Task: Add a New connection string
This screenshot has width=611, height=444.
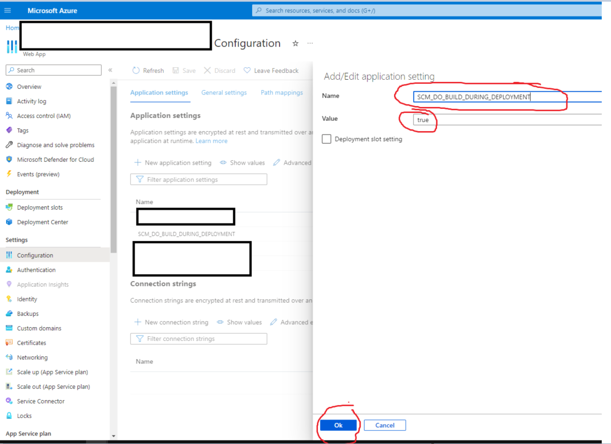Action: [171, 323]
